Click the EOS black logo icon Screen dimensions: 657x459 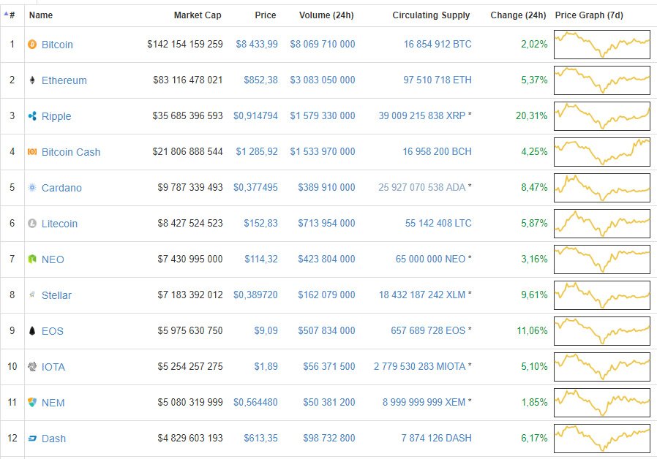(x=32, y=330)
